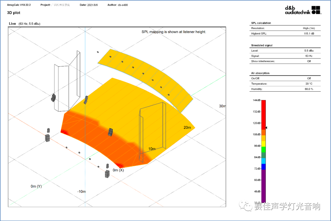The image size is (331, 221).
Task: Click the "Resolution:" row label
Action: 258,28
